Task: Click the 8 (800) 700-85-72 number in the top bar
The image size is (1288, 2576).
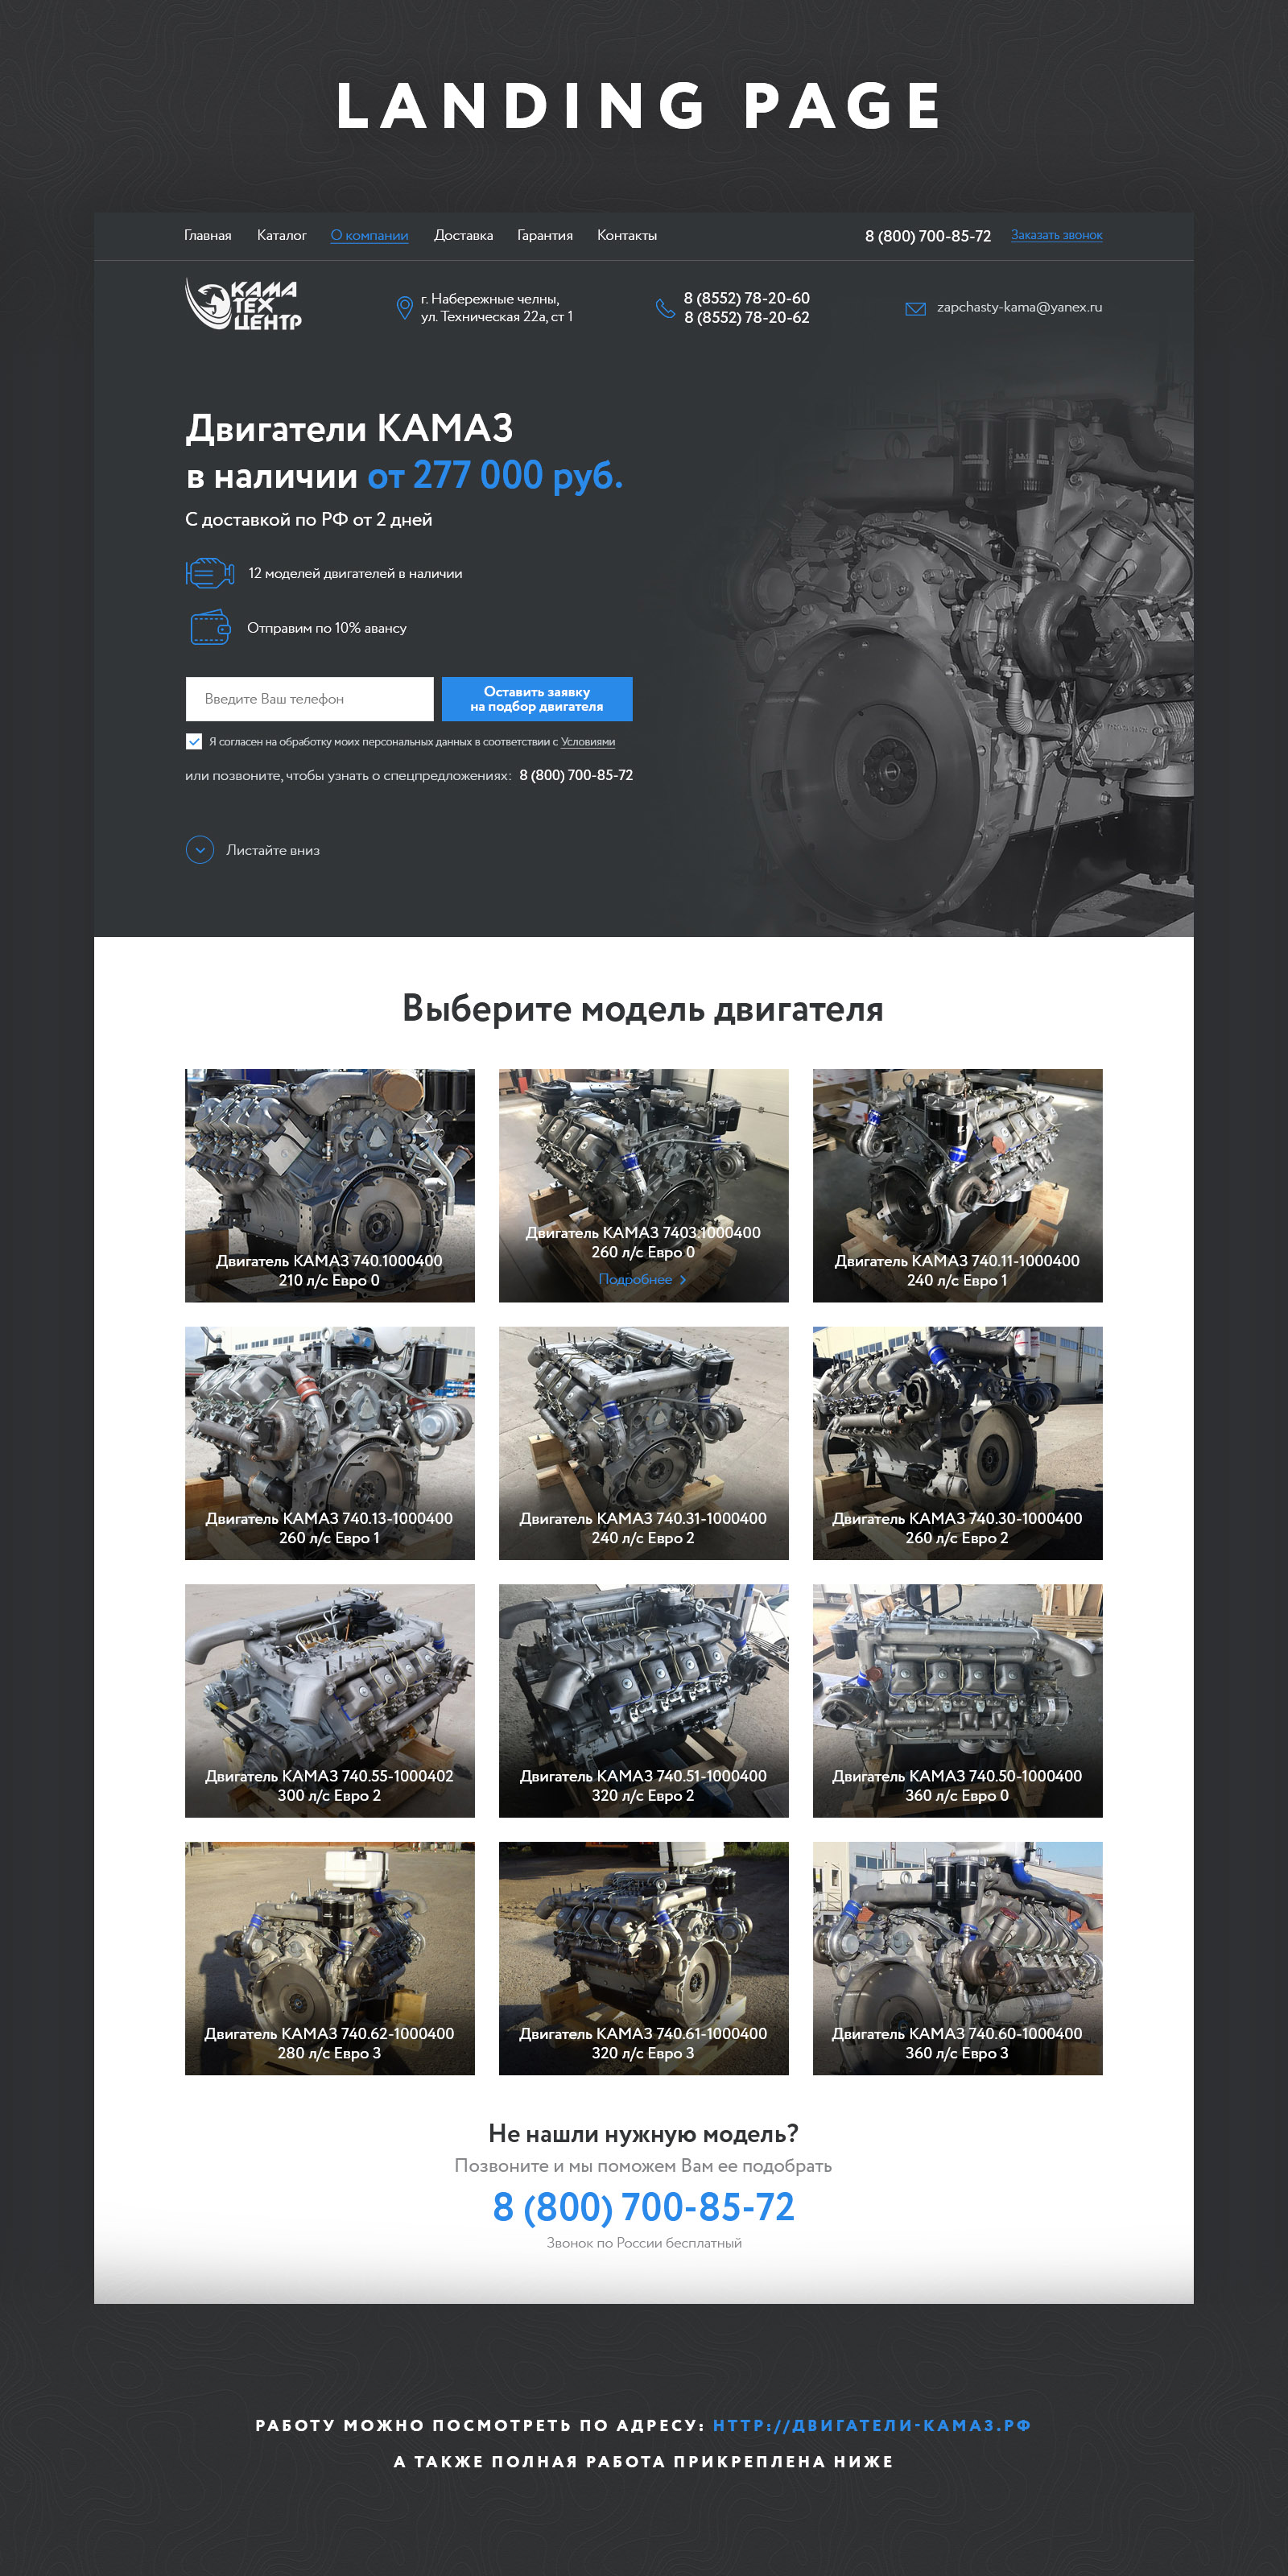Action: point(928,237)
